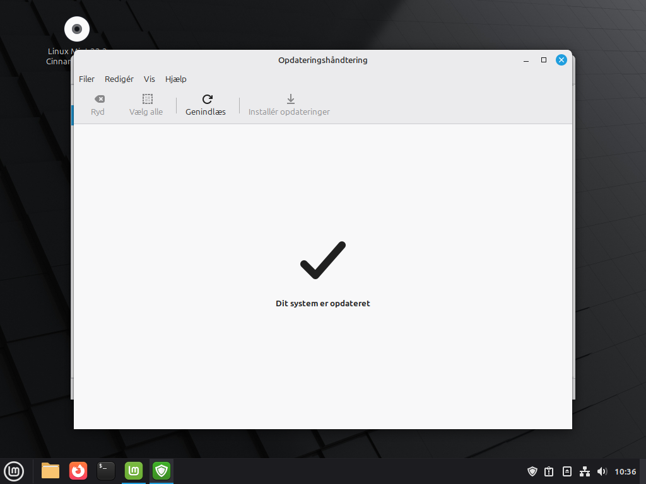Viewport: 646px width, 484px height.
Task: Click the Installér opdateringer download icon
Action: [x=290, y=99]
